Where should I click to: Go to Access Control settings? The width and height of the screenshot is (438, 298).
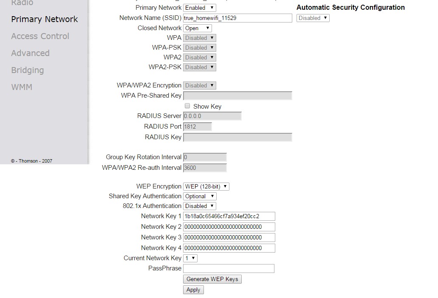pyautogui.click(x=40, y=36)
